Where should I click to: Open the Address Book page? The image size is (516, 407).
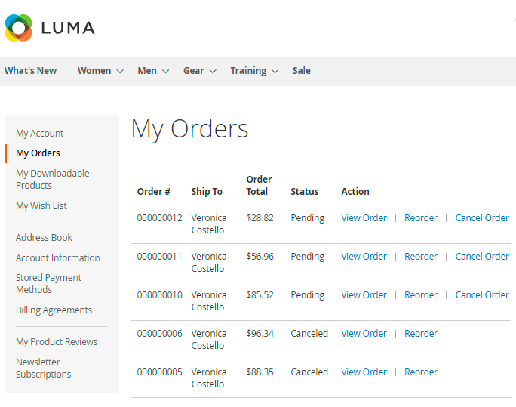(x=44, y=238)
